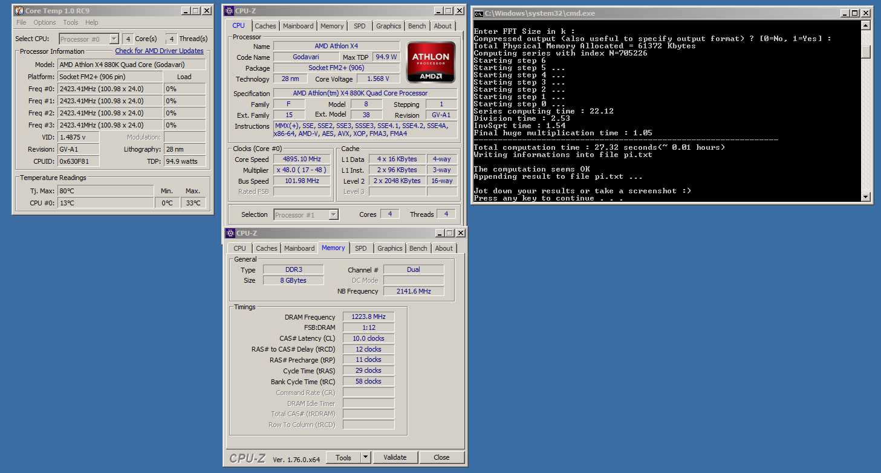Viewport: 881px width, 473px height.
Task: Click Package field Socket FM2+ (906)
Action: point(336,68)
